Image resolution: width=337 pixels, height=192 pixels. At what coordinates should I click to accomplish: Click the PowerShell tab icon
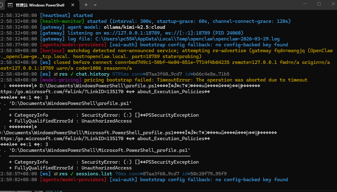10,5
